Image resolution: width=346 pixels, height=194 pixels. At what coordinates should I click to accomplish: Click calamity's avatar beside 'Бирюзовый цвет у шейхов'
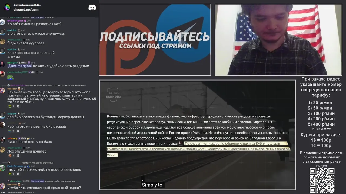click(2, 140)
